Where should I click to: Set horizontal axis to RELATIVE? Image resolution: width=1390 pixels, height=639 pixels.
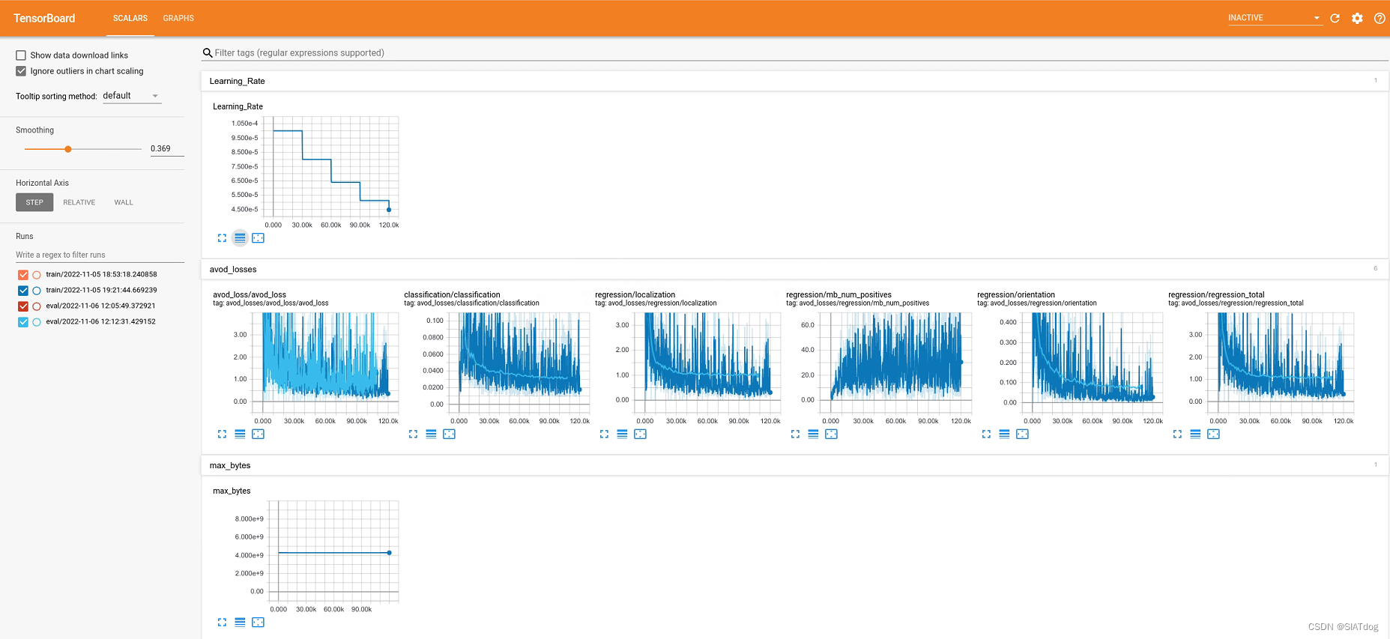point(79,202)
